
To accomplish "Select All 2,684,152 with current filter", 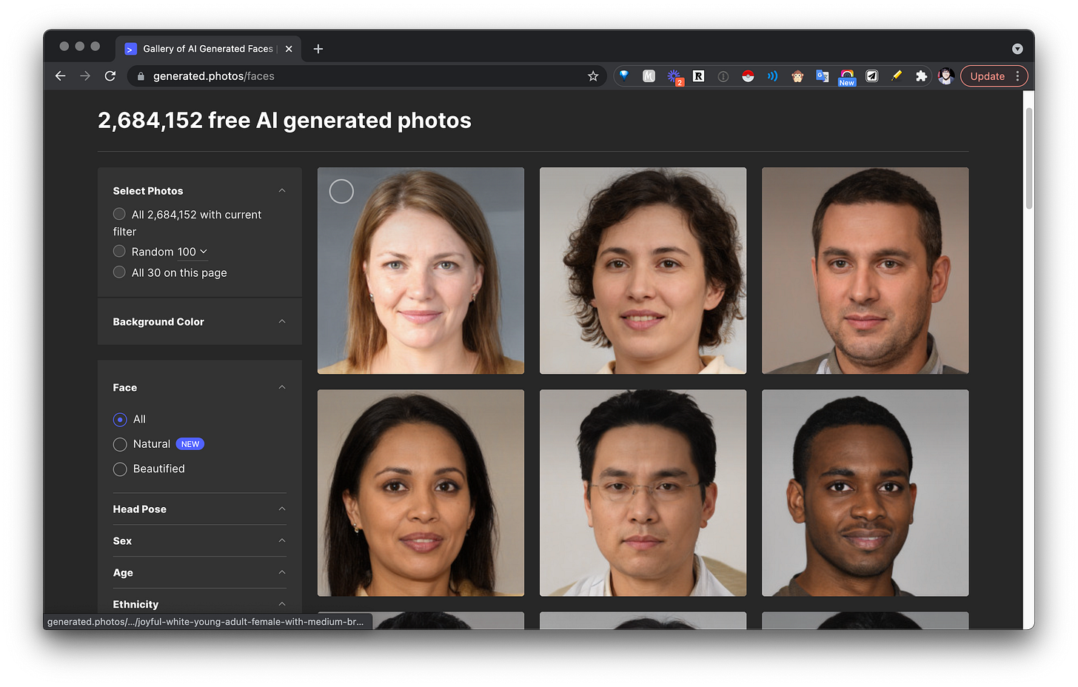I will (119, 214).
